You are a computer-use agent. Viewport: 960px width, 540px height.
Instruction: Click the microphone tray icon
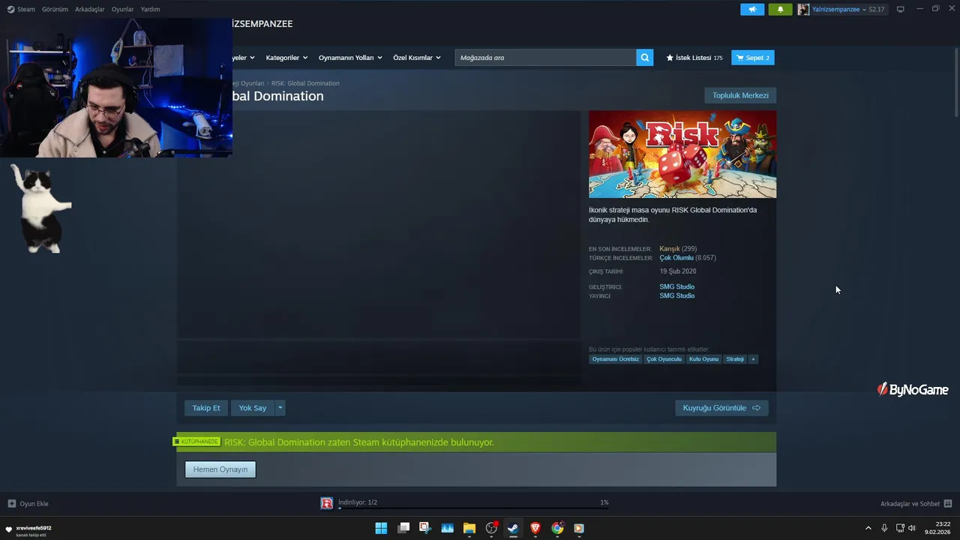pos(885,528)
